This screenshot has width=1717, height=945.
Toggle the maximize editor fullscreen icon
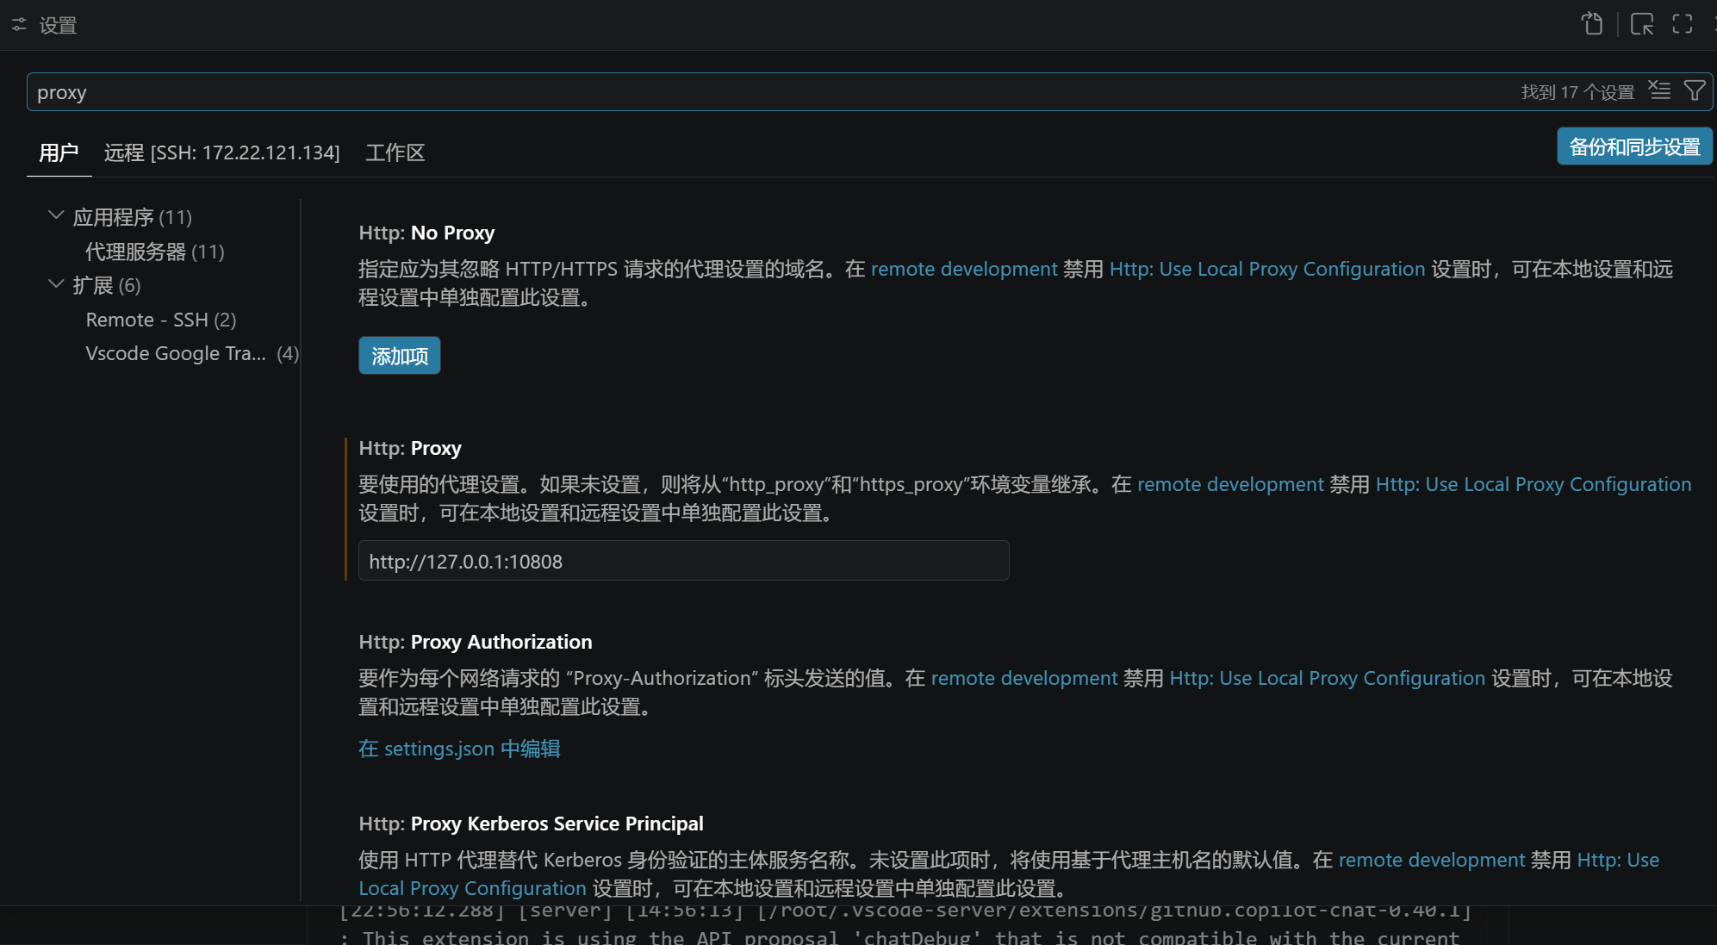pos(1683,24)
